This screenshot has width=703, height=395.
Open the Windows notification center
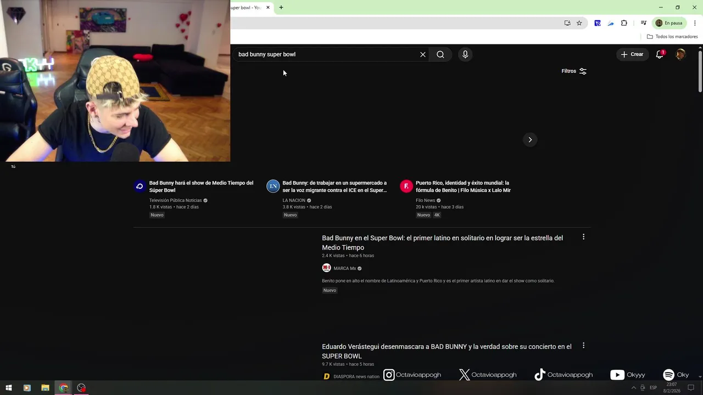(x=691, y=388)
